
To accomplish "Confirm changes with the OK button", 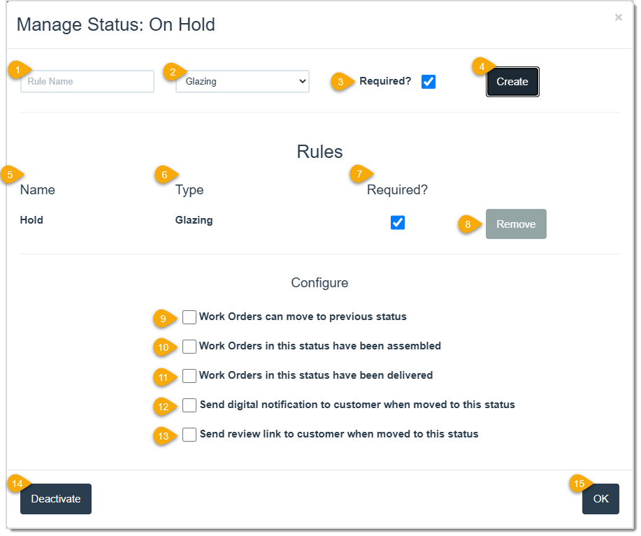I will (600, 498).
